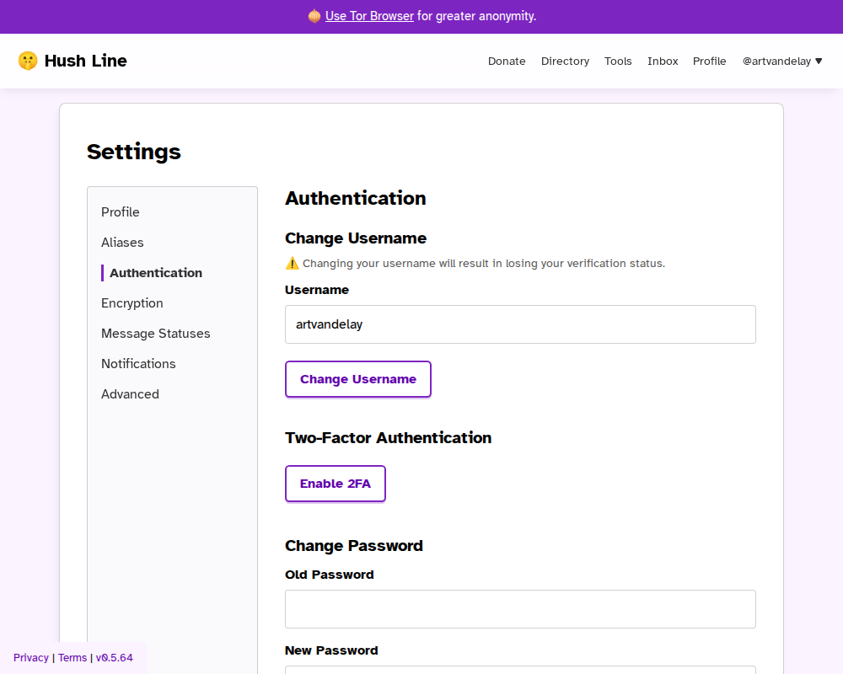Select the Notifications settings section

(138, 363)
